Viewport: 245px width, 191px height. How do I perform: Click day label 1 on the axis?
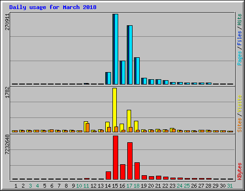(16, 186)
